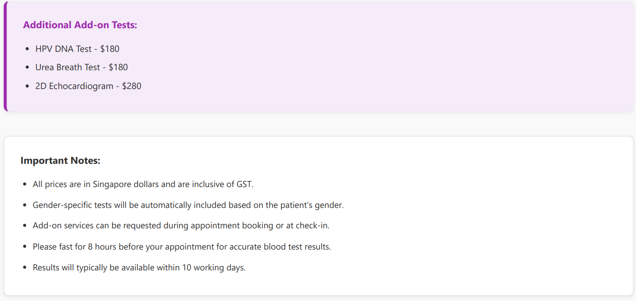Viewport: 636px width, 301px height.
Task: Click the Additional Add-on Tests heading
Action: 80,25
